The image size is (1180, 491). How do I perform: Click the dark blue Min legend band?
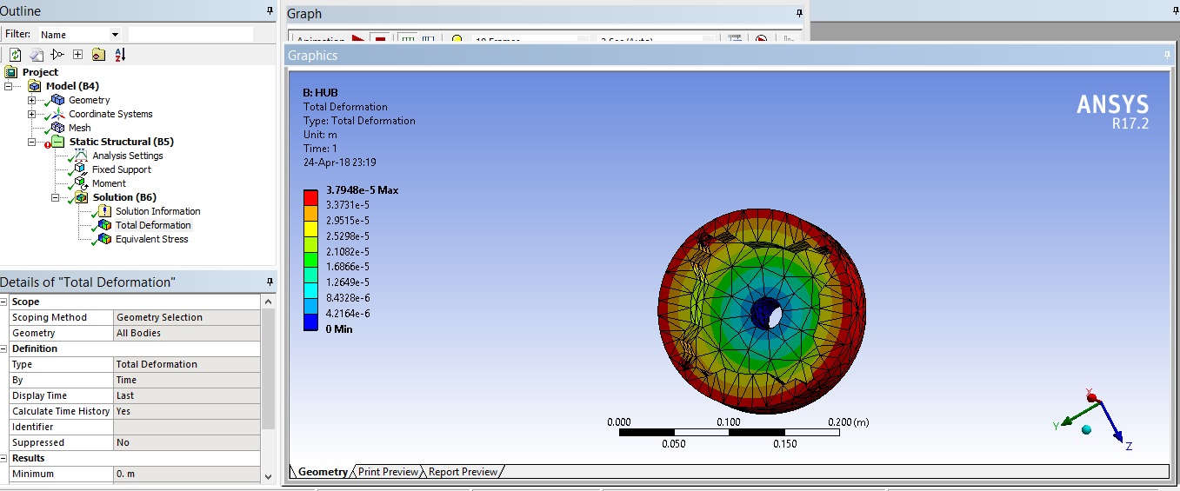pos(310,322)
